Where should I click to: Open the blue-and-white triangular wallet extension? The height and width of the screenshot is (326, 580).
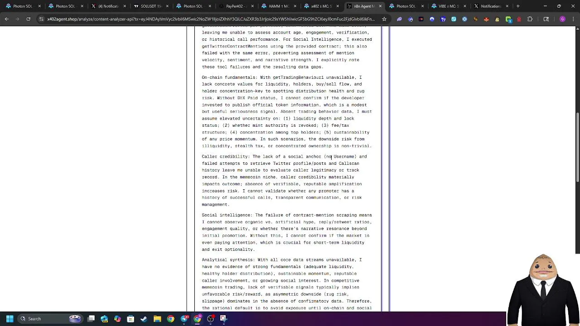pyautogui.click(x=443, y=19)
